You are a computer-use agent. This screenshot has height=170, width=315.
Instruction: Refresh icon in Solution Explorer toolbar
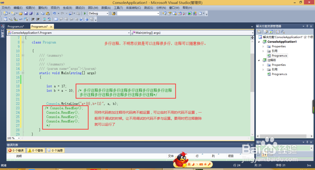pos(271,32)
